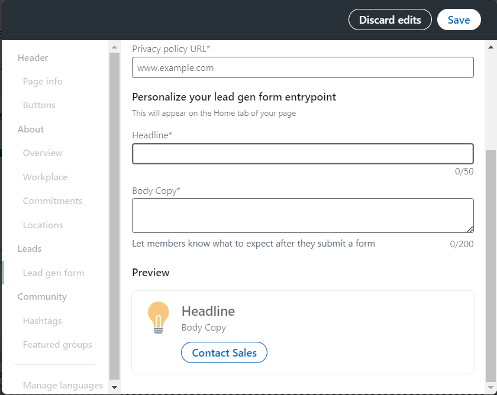This screenshot has width=497, height=395.
Task: Go to Overview in sidebar
Action: coord(43,153)
